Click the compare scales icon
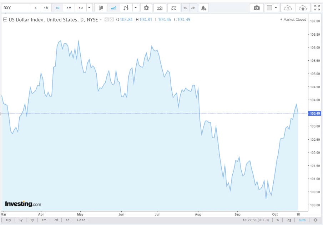 173,7
